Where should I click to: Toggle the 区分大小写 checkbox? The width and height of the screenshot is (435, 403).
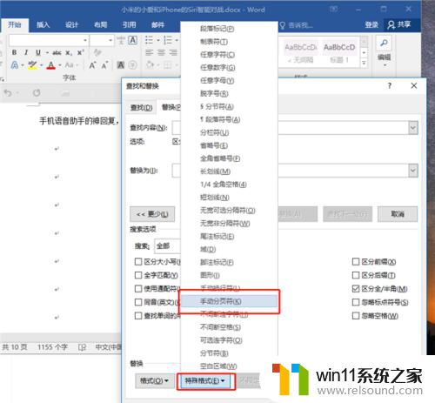point(138,262)
